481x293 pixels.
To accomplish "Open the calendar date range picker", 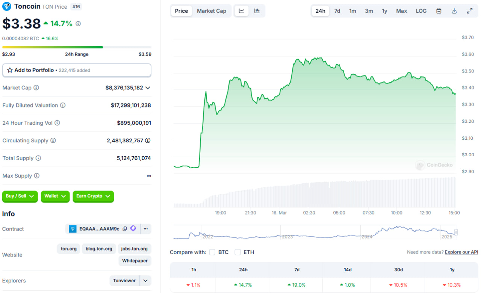I will (x=439, y=11).
